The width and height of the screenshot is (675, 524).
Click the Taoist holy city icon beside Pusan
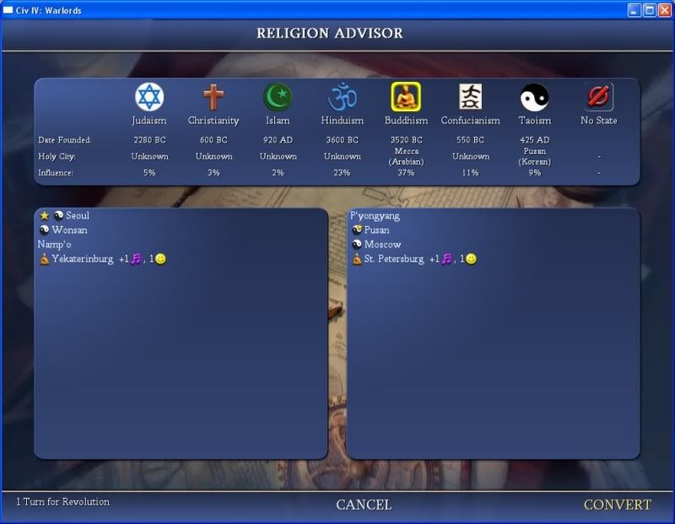point(357,230)
